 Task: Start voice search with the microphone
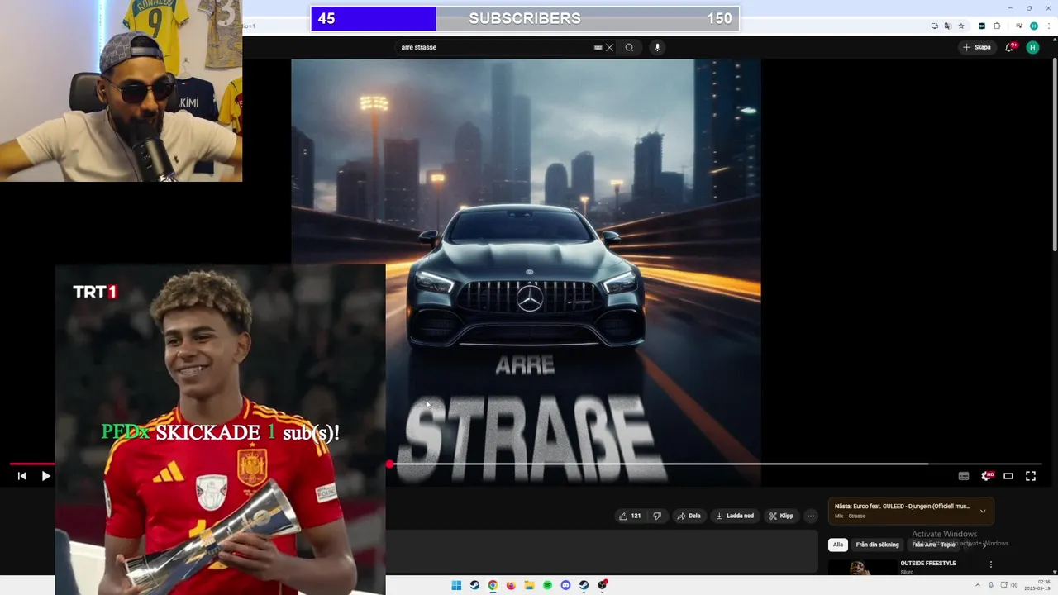[657, 47]
